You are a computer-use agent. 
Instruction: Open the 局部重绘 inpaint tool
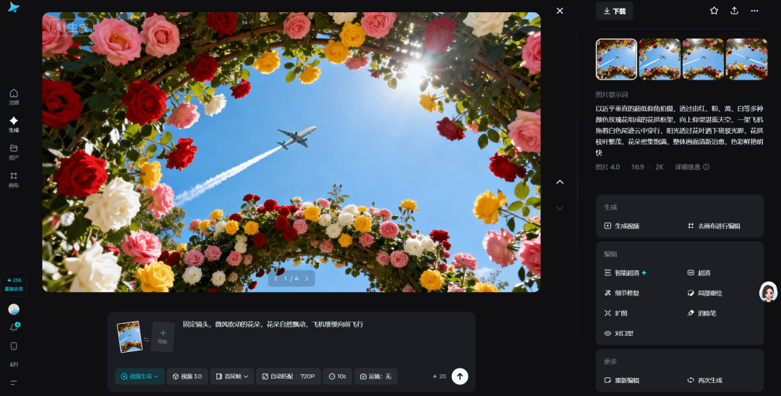point(704,293)
